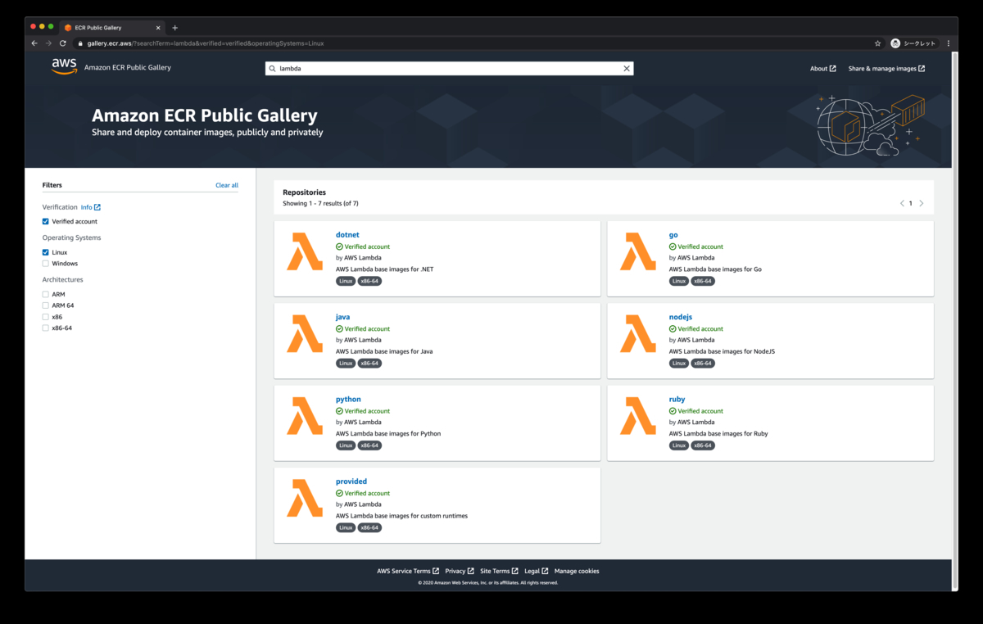The width and height of the screenshot is (983, 624).
Task: Click in the lambda search field
Action: (449, 69)
